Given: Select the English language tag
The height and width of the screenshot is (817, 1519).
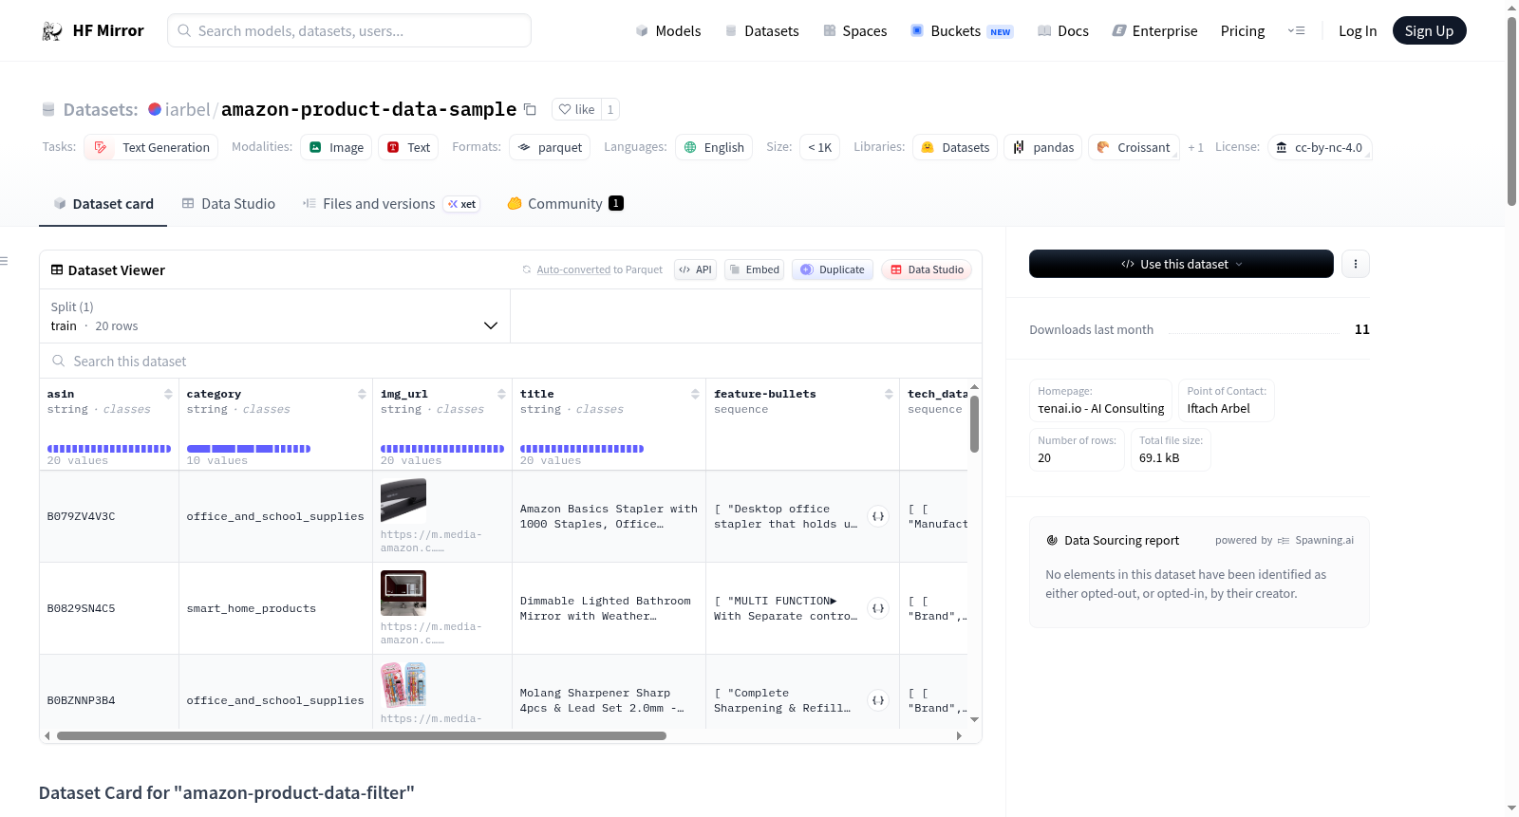Looking at the screenshot, I should (x=714, y=147).
